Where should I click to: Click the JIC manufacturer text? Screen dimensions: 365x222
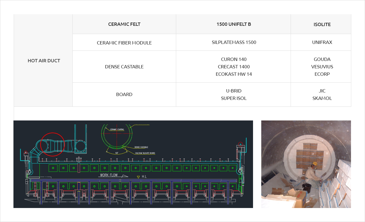click(322, 91)
